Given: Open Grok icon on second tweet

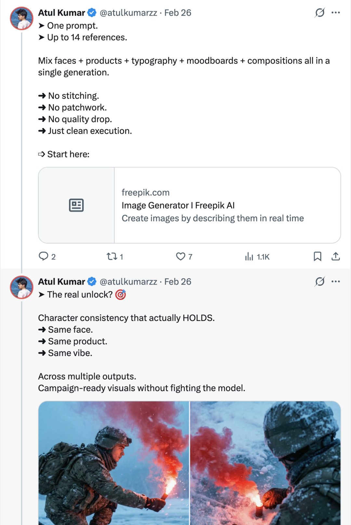Looking at the screenshot, I should 320,281.
